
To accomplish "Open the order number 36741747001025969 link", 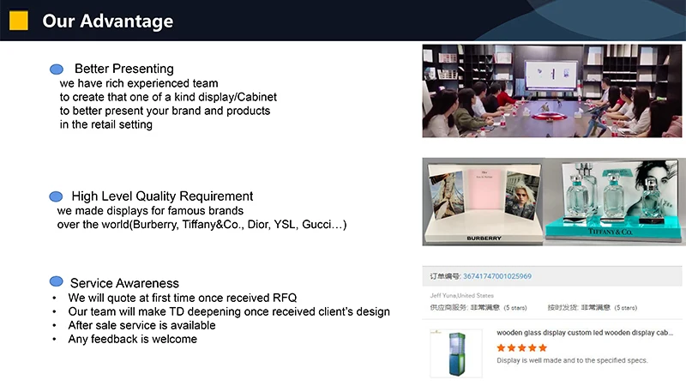I will click(497, 276).
